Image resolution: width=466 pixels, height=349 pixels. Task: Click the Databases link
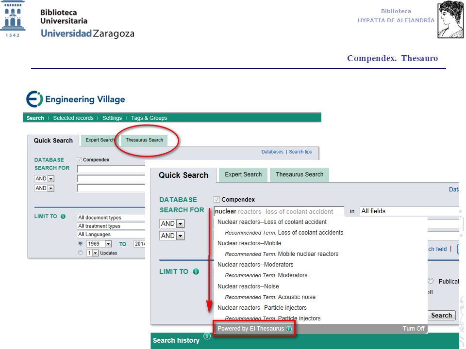(272, 152)
